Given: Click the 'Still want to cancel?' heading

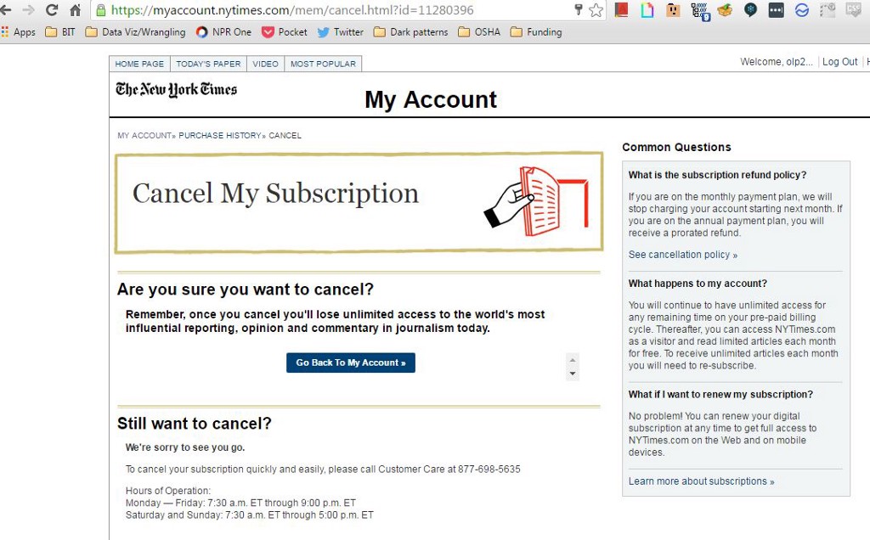Looking at the screenshot, I should (x=195, y=424).
